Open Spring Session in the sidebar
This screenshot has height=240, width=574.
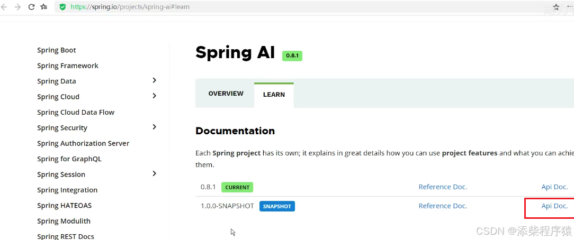(61, 174)
